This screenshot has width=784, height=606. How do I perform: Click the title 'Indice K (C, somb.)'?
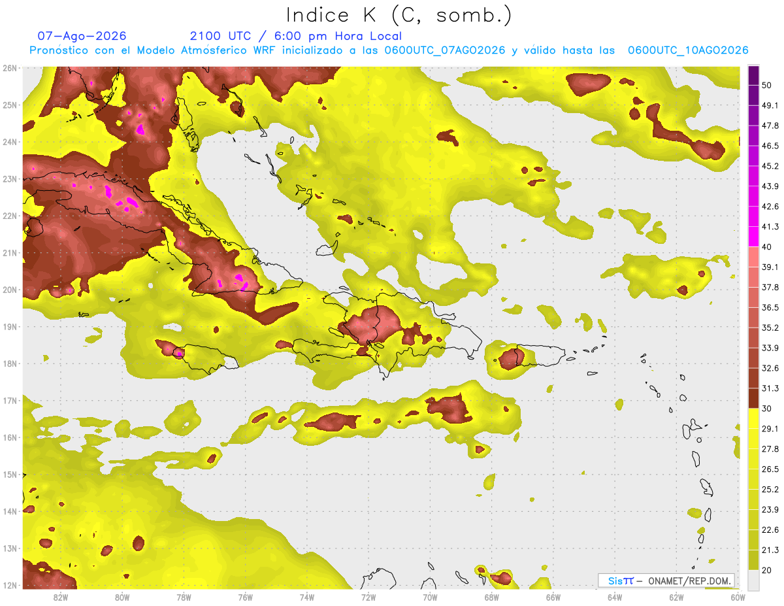399,14
